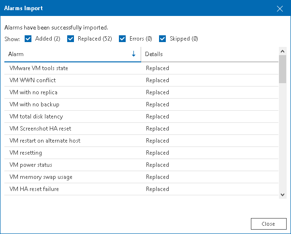Click the scrollbar up arrow
Viewport: 291px width, 234px height.
click(282, 51)
